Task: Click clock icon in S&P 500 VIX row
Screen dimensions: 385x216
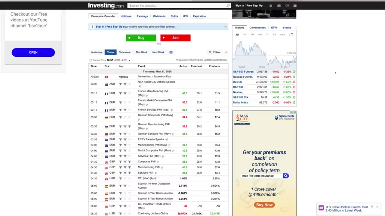Action: pyautogui.click(x=294, y=97)
